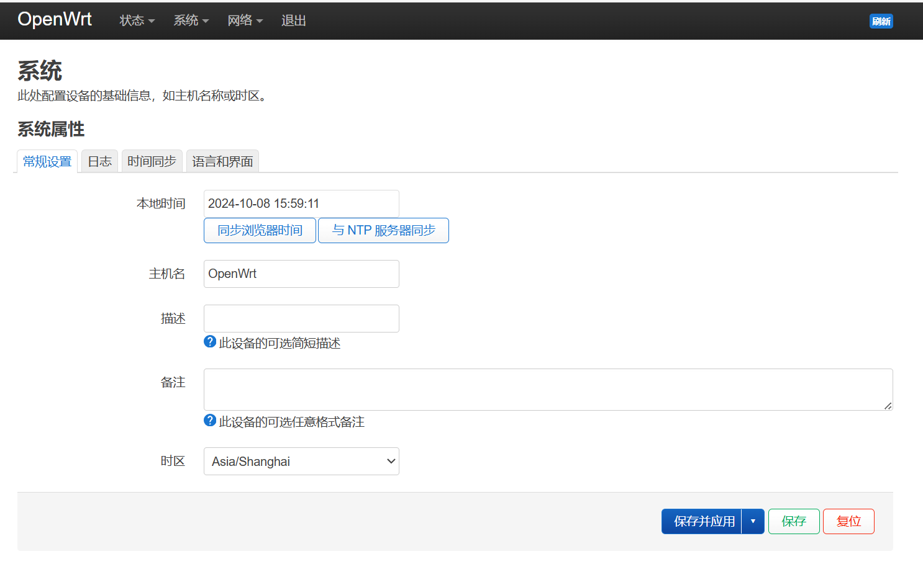Click the OpenWrt logo in navbar
The height and width of the screenshot is (572, 923).
55,20
